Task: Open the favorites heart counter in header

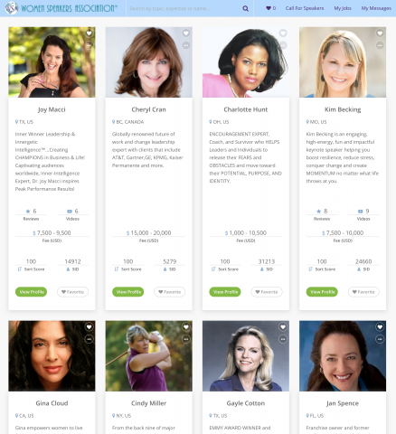Action: [x=270, y=8]
